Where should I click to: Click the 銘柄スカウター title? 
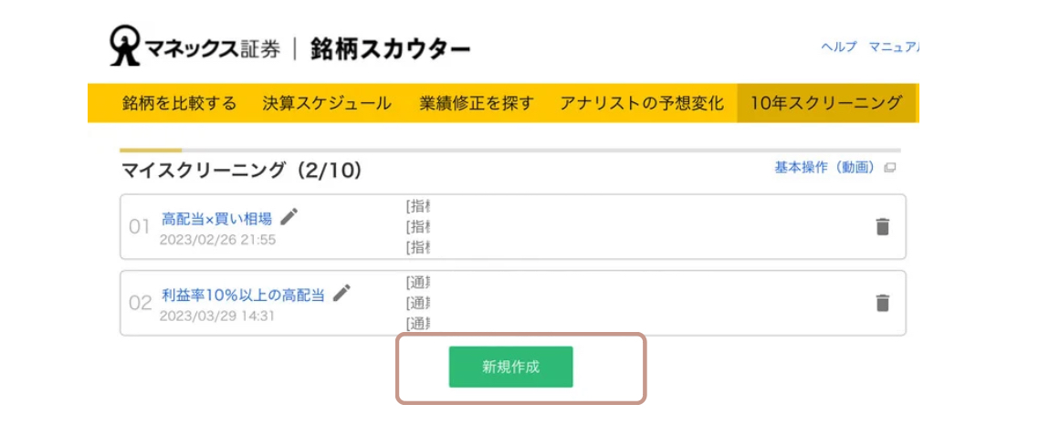coord(390,47)
